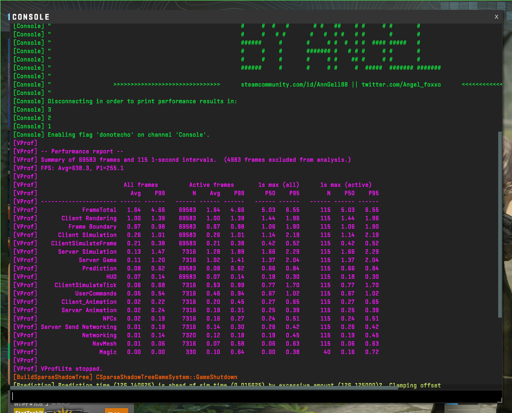Viewport: 512px width, 413px height.
Task: Click the orange button below the console input
Action: click(x=116, y=411)
